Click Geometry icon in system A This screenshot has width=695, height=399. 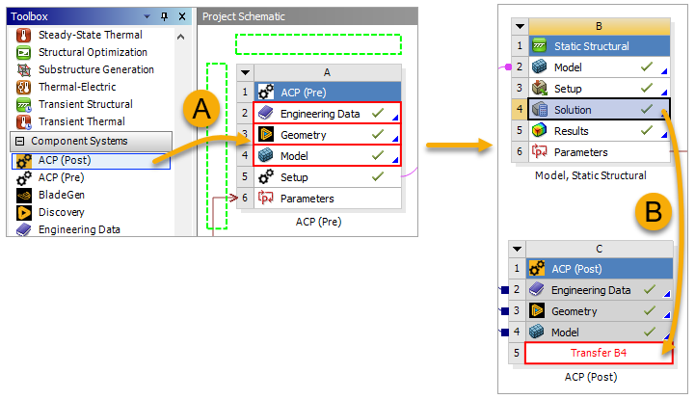pos(265,134)
